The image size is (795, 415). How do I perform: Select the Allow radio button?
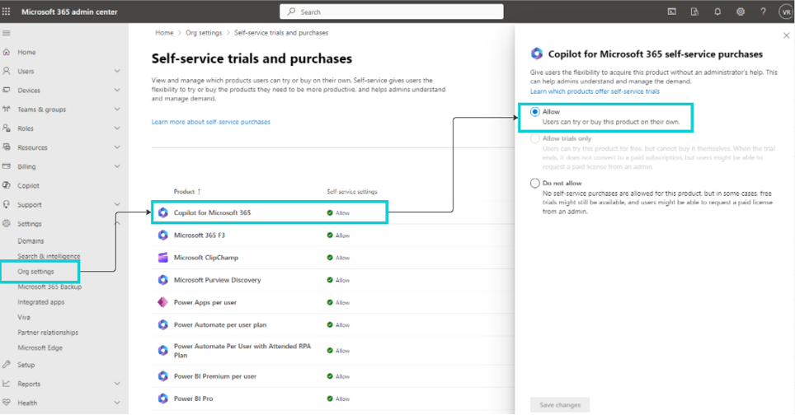(535, 111)
